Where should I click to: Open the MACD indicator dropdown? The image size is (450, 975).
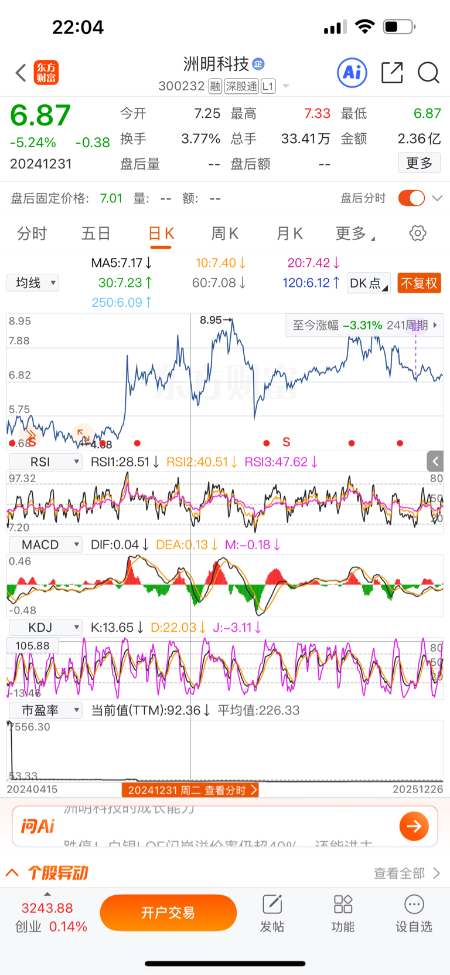point(45,544)
